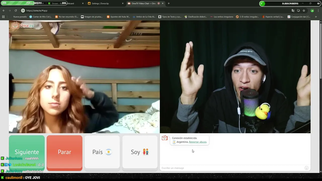
Task: Click the OmeTV icon beside connection message
Action: click(x=165, y=138)
